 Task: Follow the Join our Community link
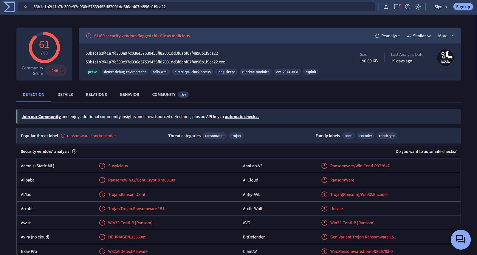tap(41, 117)
